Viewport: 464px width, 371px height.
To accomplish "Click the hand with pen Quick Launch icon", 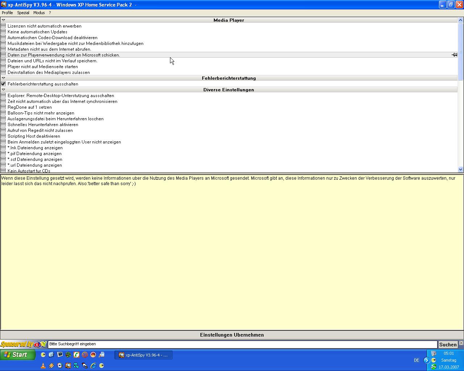I will pos(85,366).
